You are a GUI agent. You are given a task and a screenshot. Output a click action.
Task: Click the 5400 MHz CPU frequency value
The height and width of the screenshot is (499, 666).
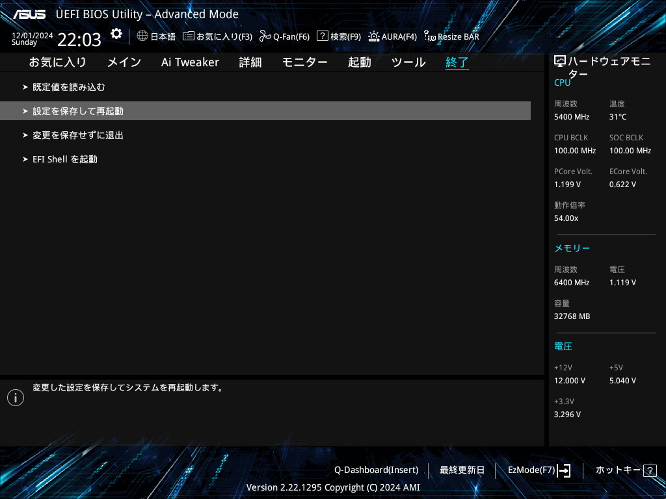(572, 117)
